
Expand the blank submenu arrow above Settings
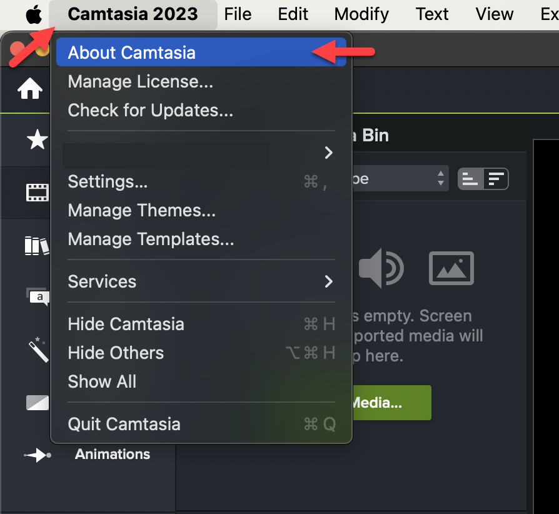click(200, 153)
